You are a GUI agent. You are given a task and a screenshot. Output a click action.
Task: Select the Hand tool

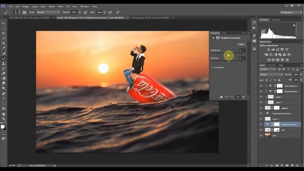[x=3, y=114]
